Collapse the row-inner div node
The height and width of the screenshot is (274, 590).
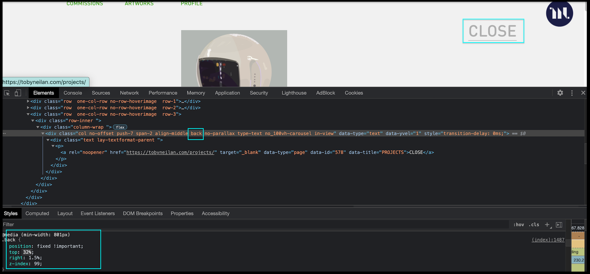[33, 121]
